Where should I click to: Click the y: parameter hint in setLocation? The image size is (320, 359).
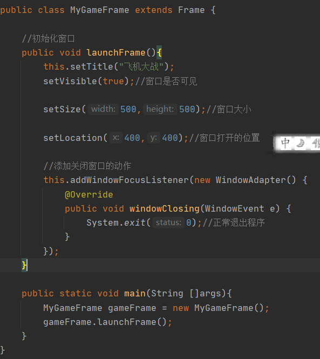click(x=153, y=138)
